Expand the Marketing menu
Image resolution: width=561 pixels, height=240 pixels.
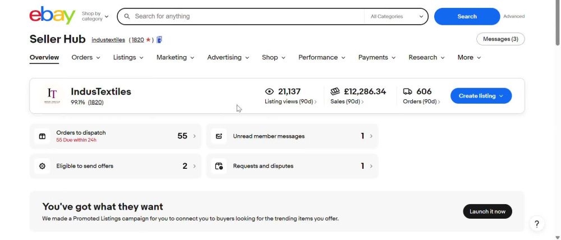click(x=175, y=58)
